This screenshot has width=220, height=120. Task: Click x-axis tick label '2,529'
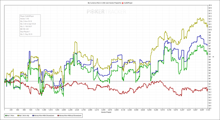pyautogui.click(x=77, y=110)
